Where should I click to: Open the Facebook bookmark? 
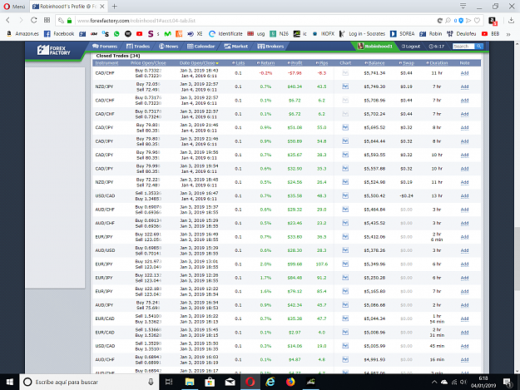pos(59,34)
